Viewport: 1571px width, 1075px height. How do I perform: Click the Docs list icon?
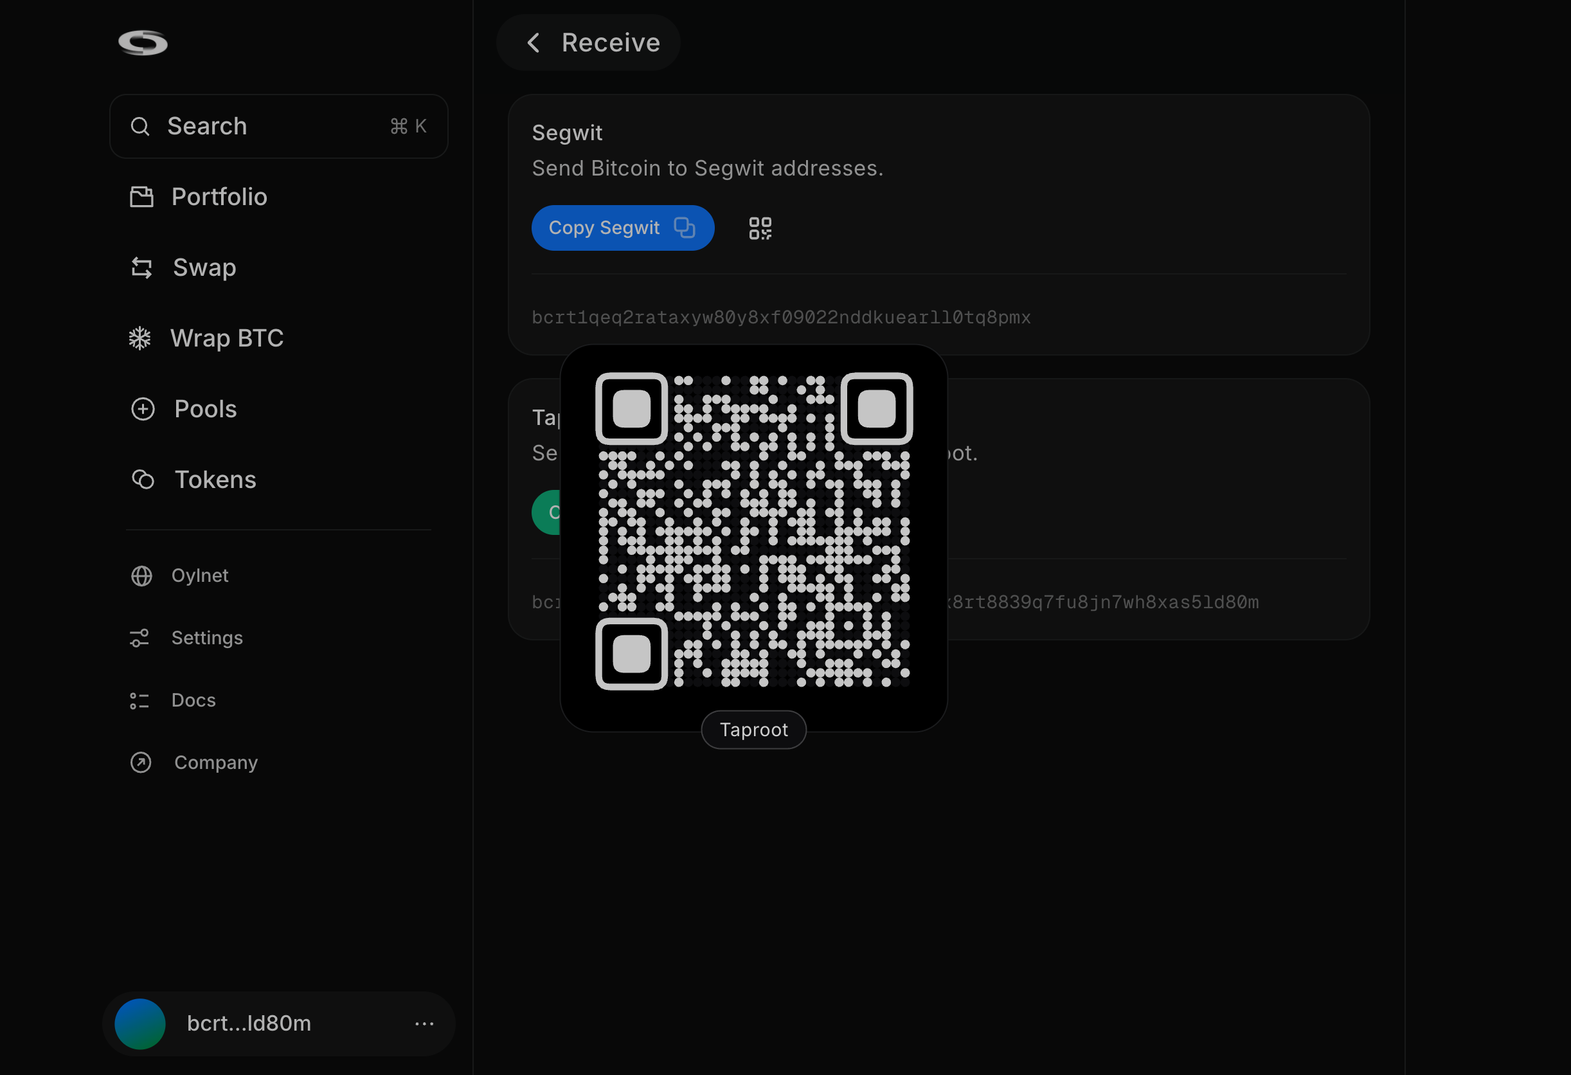(x=139, y=700)
